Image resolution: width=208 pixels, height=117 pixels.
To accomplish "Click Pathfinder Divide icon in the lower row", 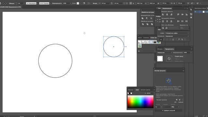I will coord(143,24).
